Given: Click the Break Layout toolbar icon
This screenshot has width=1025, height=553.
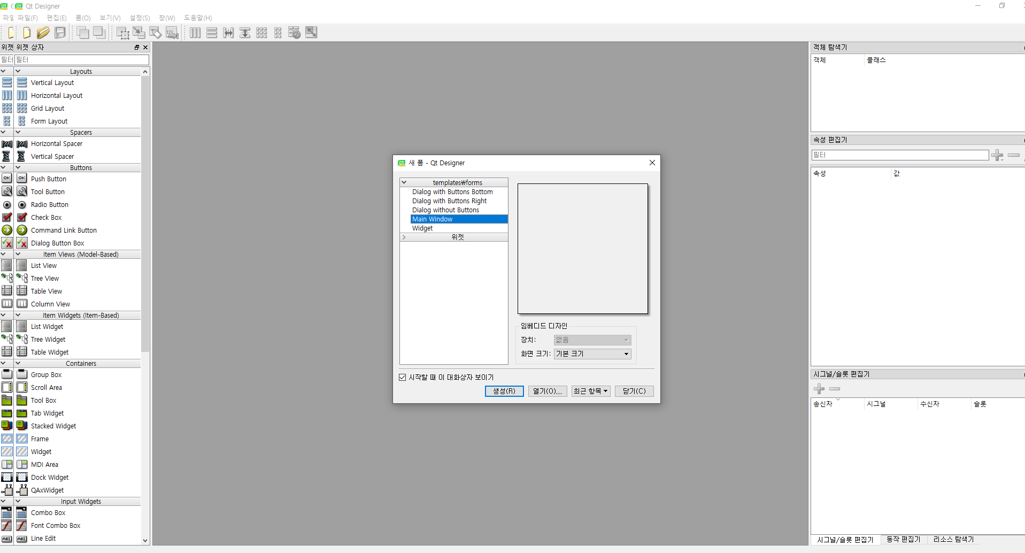Looking at the screenshot, I should [x=295, y=33].
